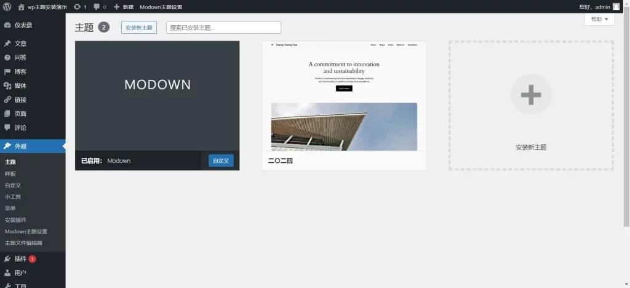Open 主题文件编辑器 submenu item
630x288 pixels.
(x=23, y=243)
